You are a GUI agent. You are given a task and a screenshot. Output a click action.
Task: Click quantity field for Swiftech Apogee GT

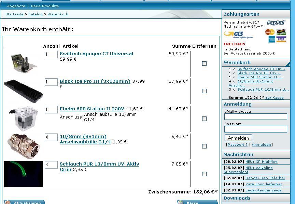click(51, 54)
